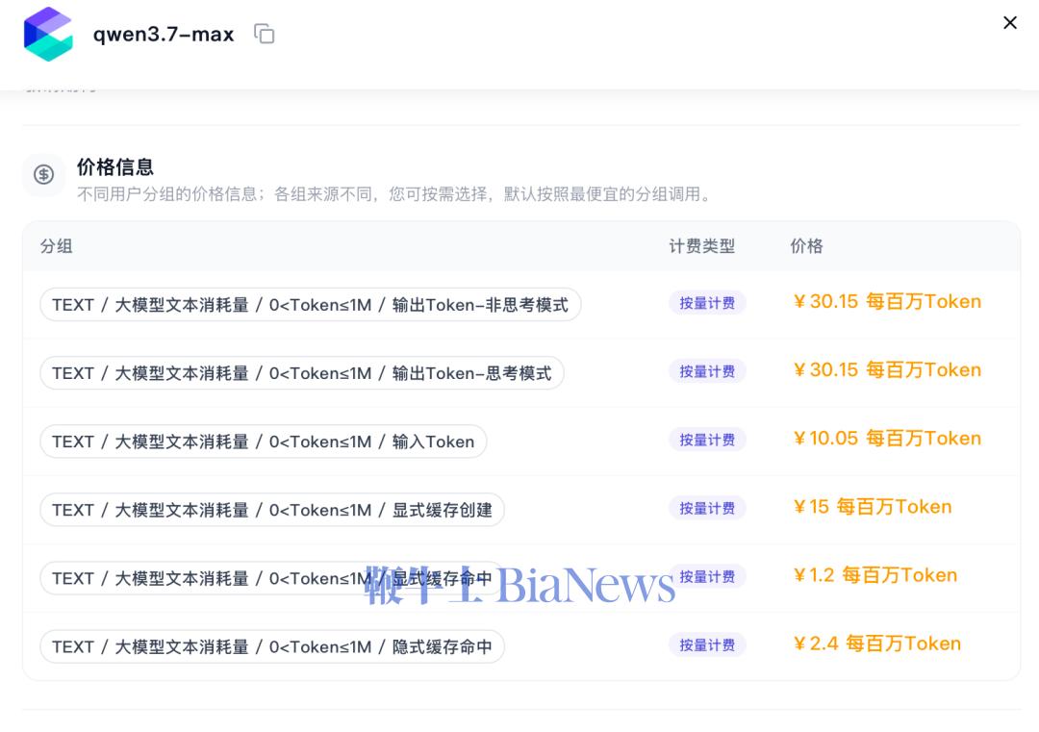1039x732 pixels.
Task: Click the 分组 column header
Action: pos(57,246)
